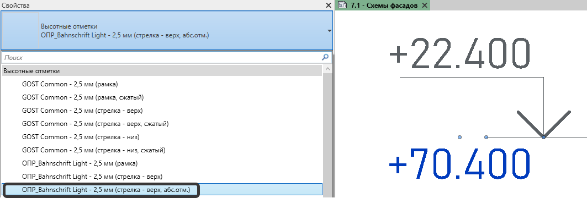Click the Высотные отметки category header
Viewport: 587px width, 198px height.
coord(162,71)
